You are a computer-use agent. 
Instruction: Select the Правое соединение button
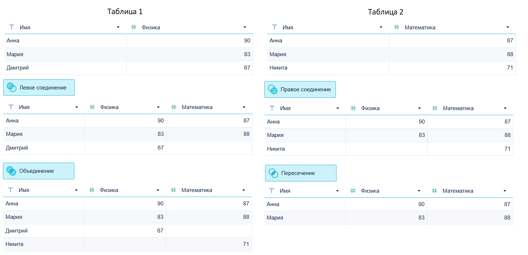coord(300,89)
